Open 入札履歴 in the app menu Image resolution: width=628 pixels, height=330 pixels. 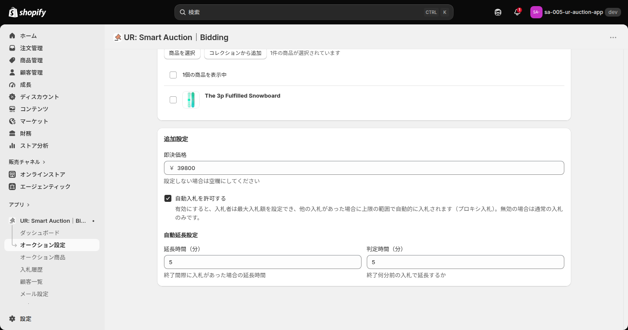click(x=31, y=269)
